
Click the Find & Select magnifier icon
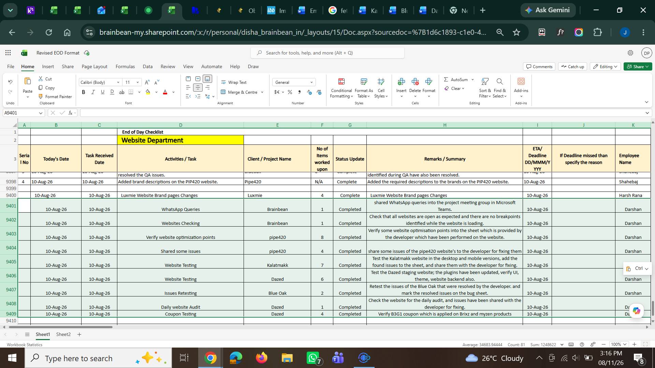click(499, 81)
